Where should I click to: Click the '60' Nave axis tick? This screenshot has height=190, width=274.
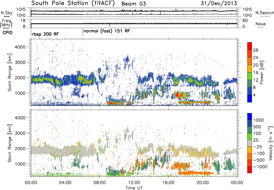click(245, 21)
